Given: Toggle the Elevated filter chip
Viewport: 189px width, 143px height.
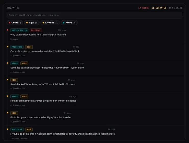Looking at the screenshot, I should (50, 23).
